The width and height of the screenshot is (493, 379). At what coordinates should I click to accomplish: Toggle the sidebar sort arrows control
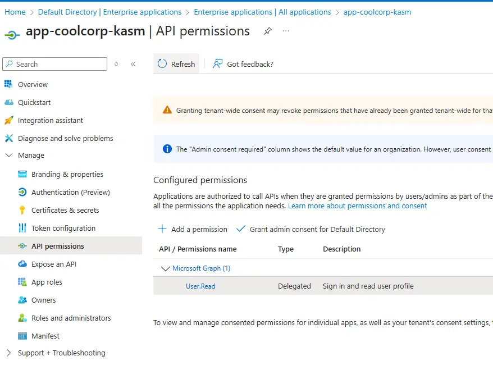click(x=116, y=64)
